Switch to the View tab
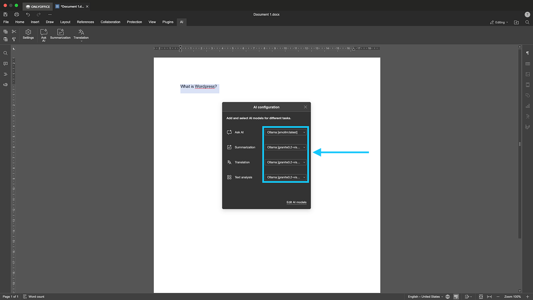The height and width of the screenshot is (300, 533). [x=152, y=22]
